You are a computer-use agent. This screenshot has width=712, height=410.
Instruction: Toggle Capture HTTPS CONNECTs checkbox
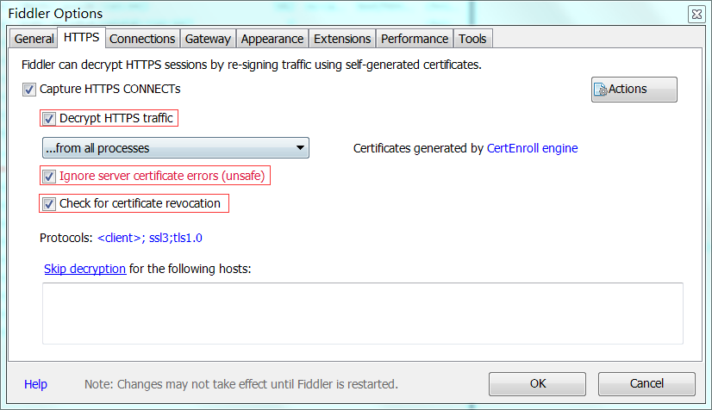(x=29, y=90)
